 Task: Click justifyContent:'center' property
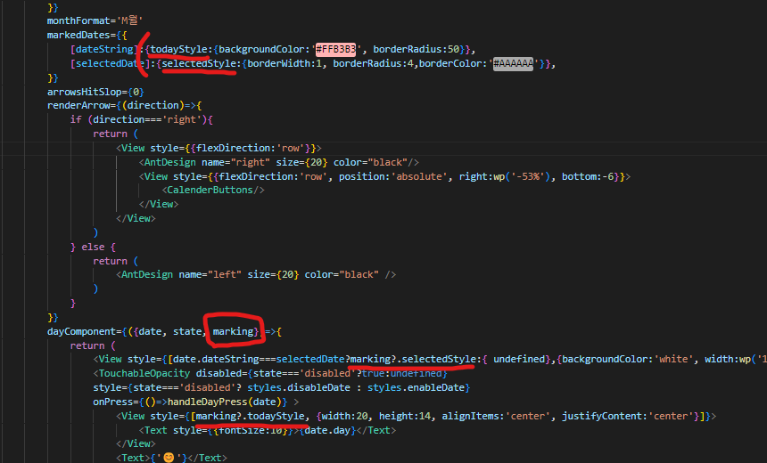(x=628, y=416)
